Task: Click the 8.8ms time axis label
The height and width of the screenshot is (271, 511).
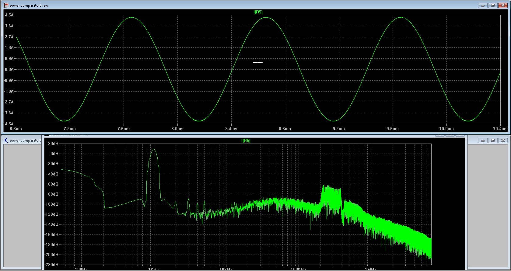Action: point(285,129)
